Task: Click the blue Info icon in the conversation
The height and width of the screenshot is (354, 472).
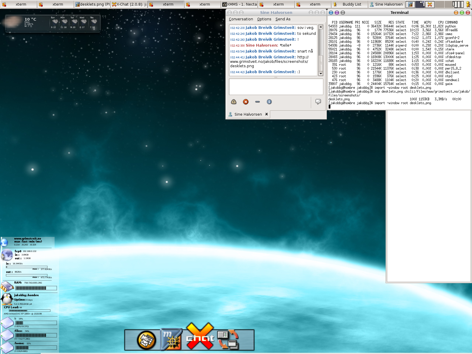Action: [269, 102]
